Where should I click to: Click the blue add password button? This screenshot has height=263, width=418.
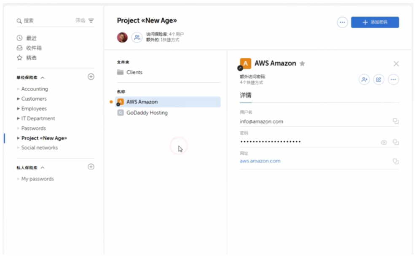click(x=375, y=22)
